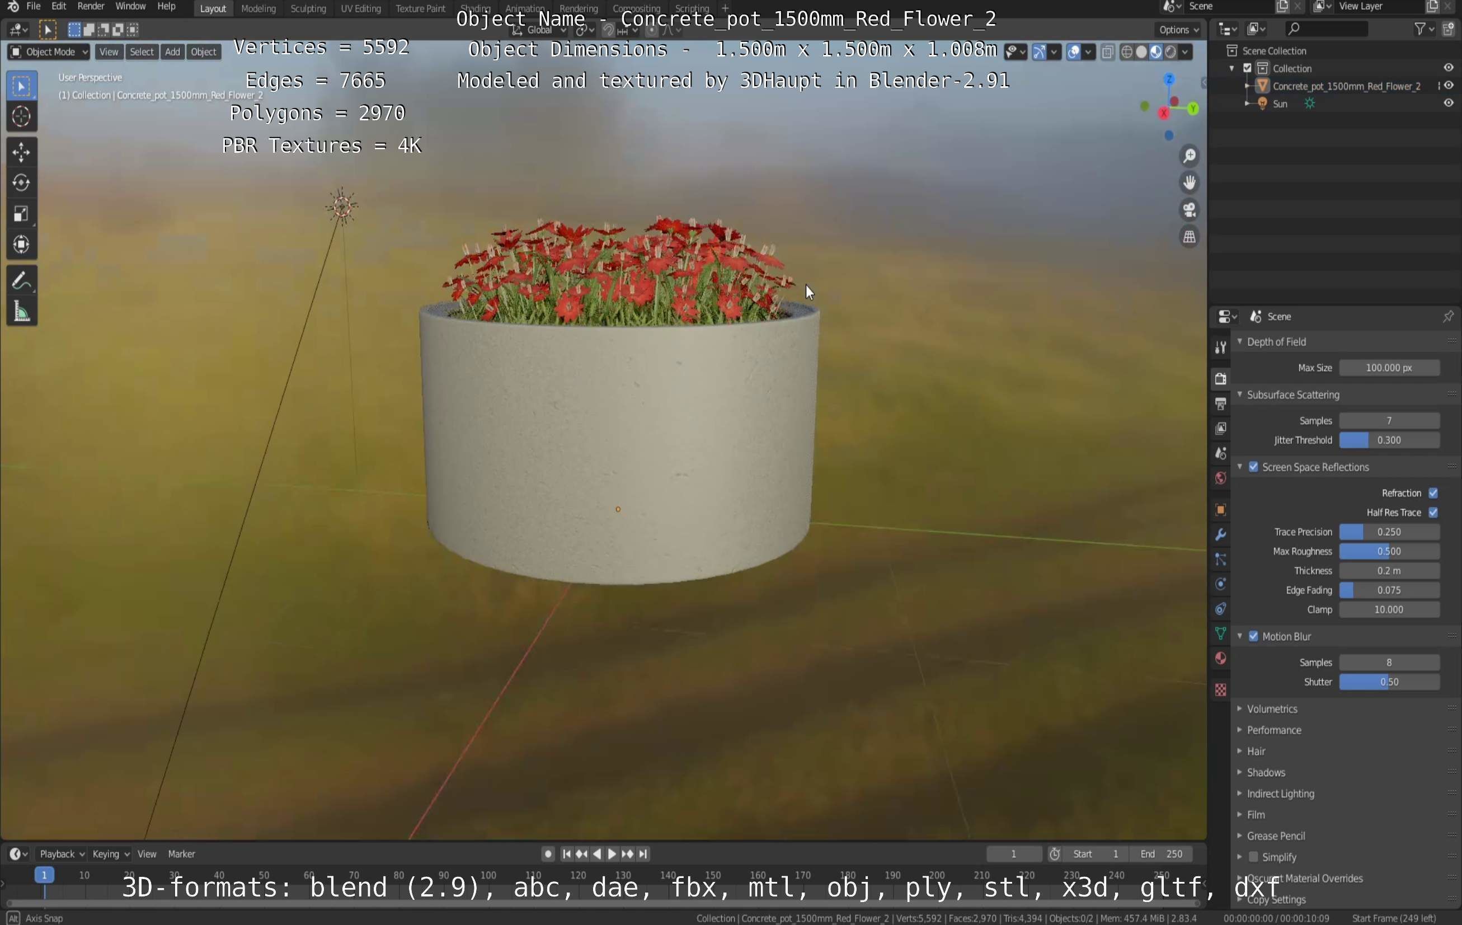Switch to the Sculpting workspace tab
The height and width of the screenshot is (925, 1462).
click(308, 8)
